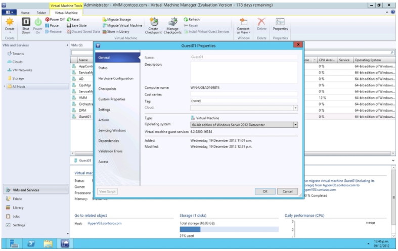Screen dimensions: 398x251
Task: Expand the All Hosts tree node
Action: click(5, 86)
